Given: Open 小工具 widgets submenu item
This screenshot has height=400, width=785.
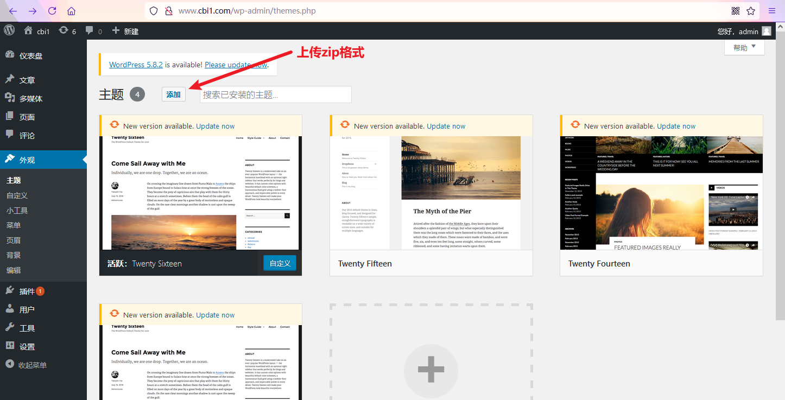Looking at the screenshot, I should 17,210.
